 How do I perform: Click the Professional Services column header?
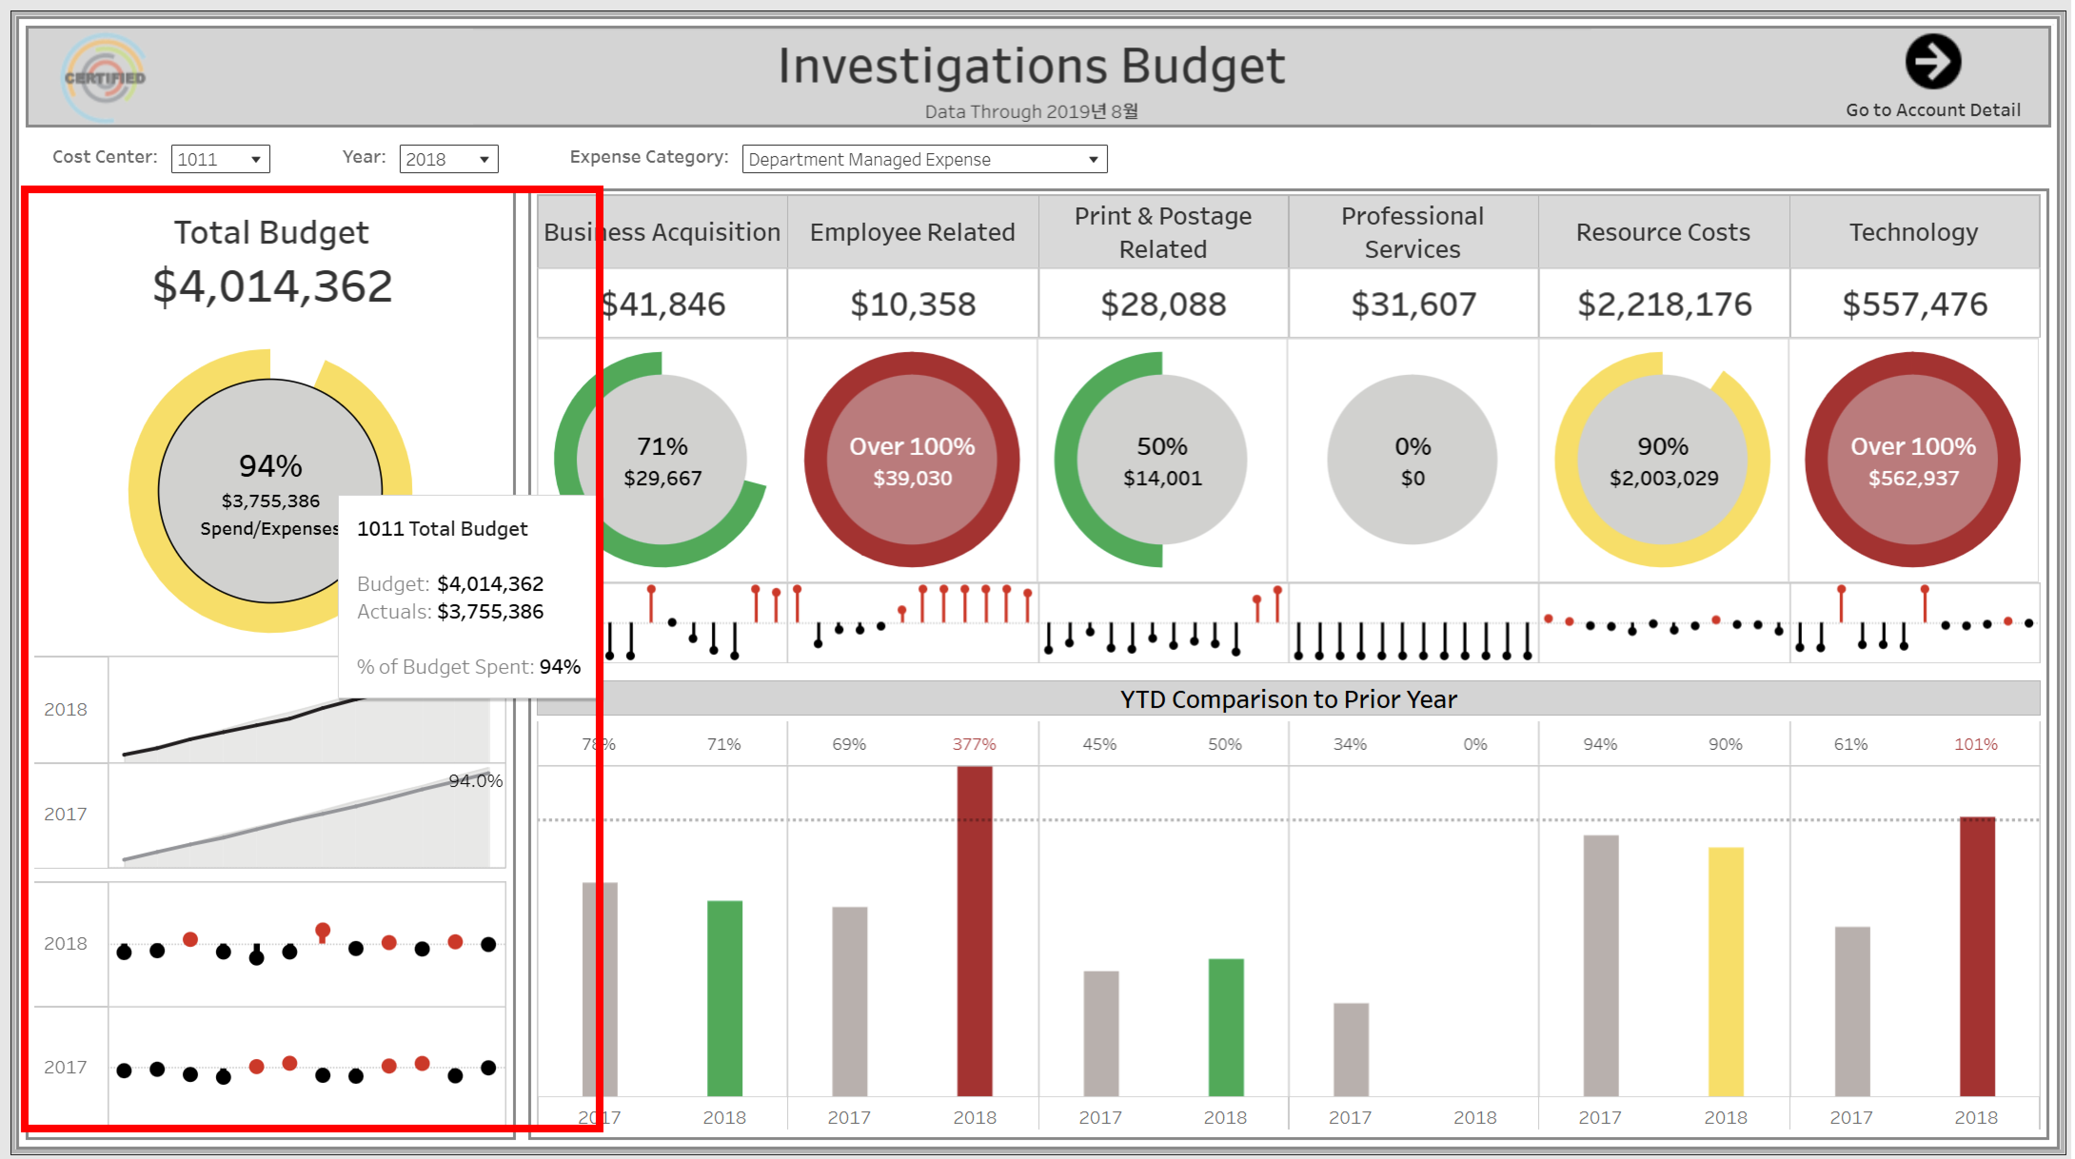coord(1412,232)
